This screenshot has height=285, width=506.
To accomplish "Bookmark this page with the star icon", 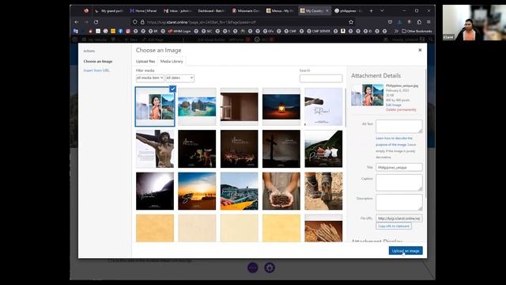I will coord(351,22).
